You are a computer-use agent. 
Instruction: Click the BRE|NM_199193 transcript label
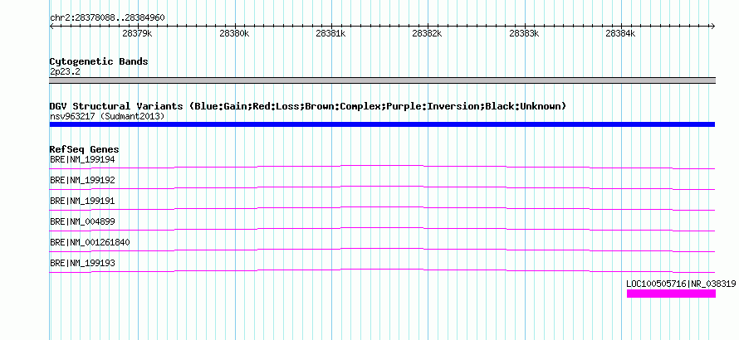[x=82, y=263]
